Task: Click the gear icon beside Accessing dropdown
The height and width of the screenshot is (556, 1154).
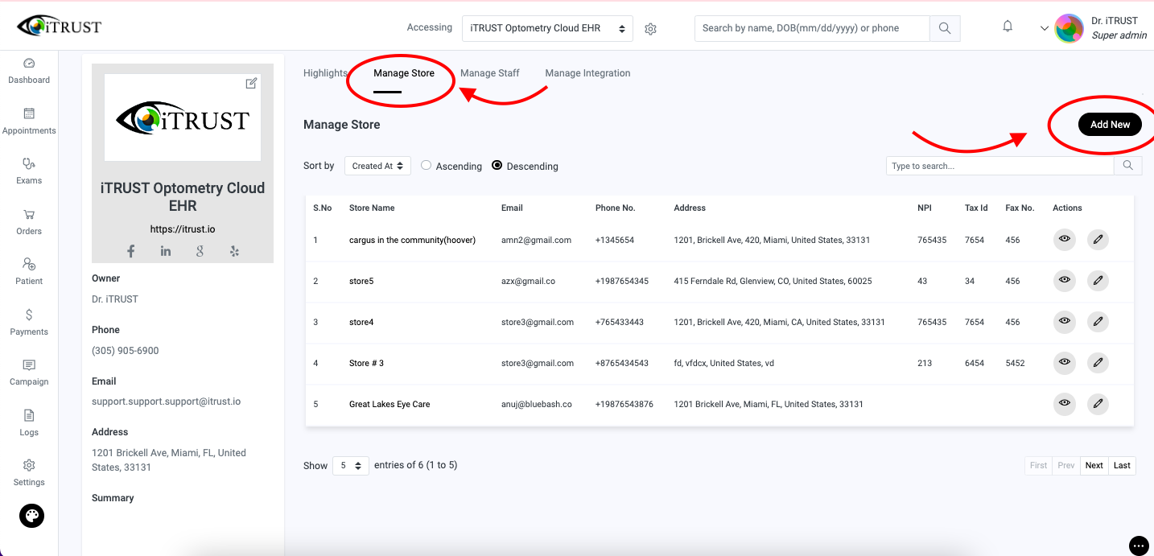Action: pos(651,29)
